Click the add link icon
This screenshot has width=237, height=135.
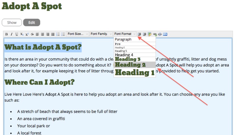click(x=155, y=34)
